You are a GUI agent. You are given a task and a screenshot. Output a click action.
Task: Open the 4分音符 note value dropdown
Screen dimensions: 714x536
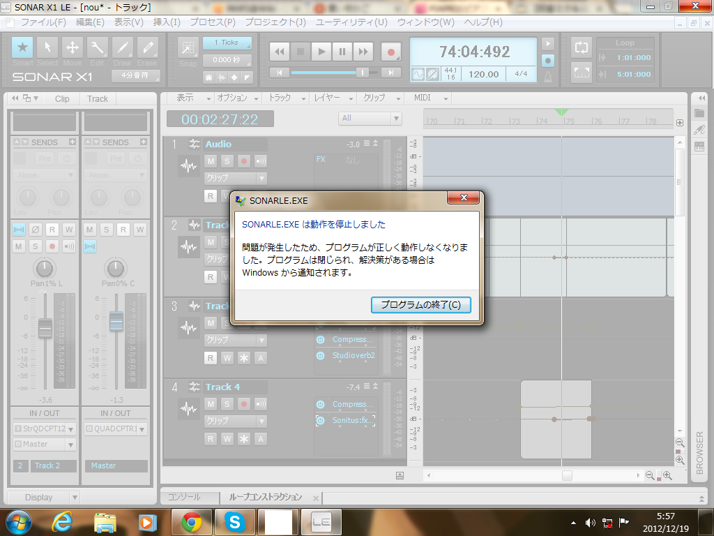coord(136,75)
